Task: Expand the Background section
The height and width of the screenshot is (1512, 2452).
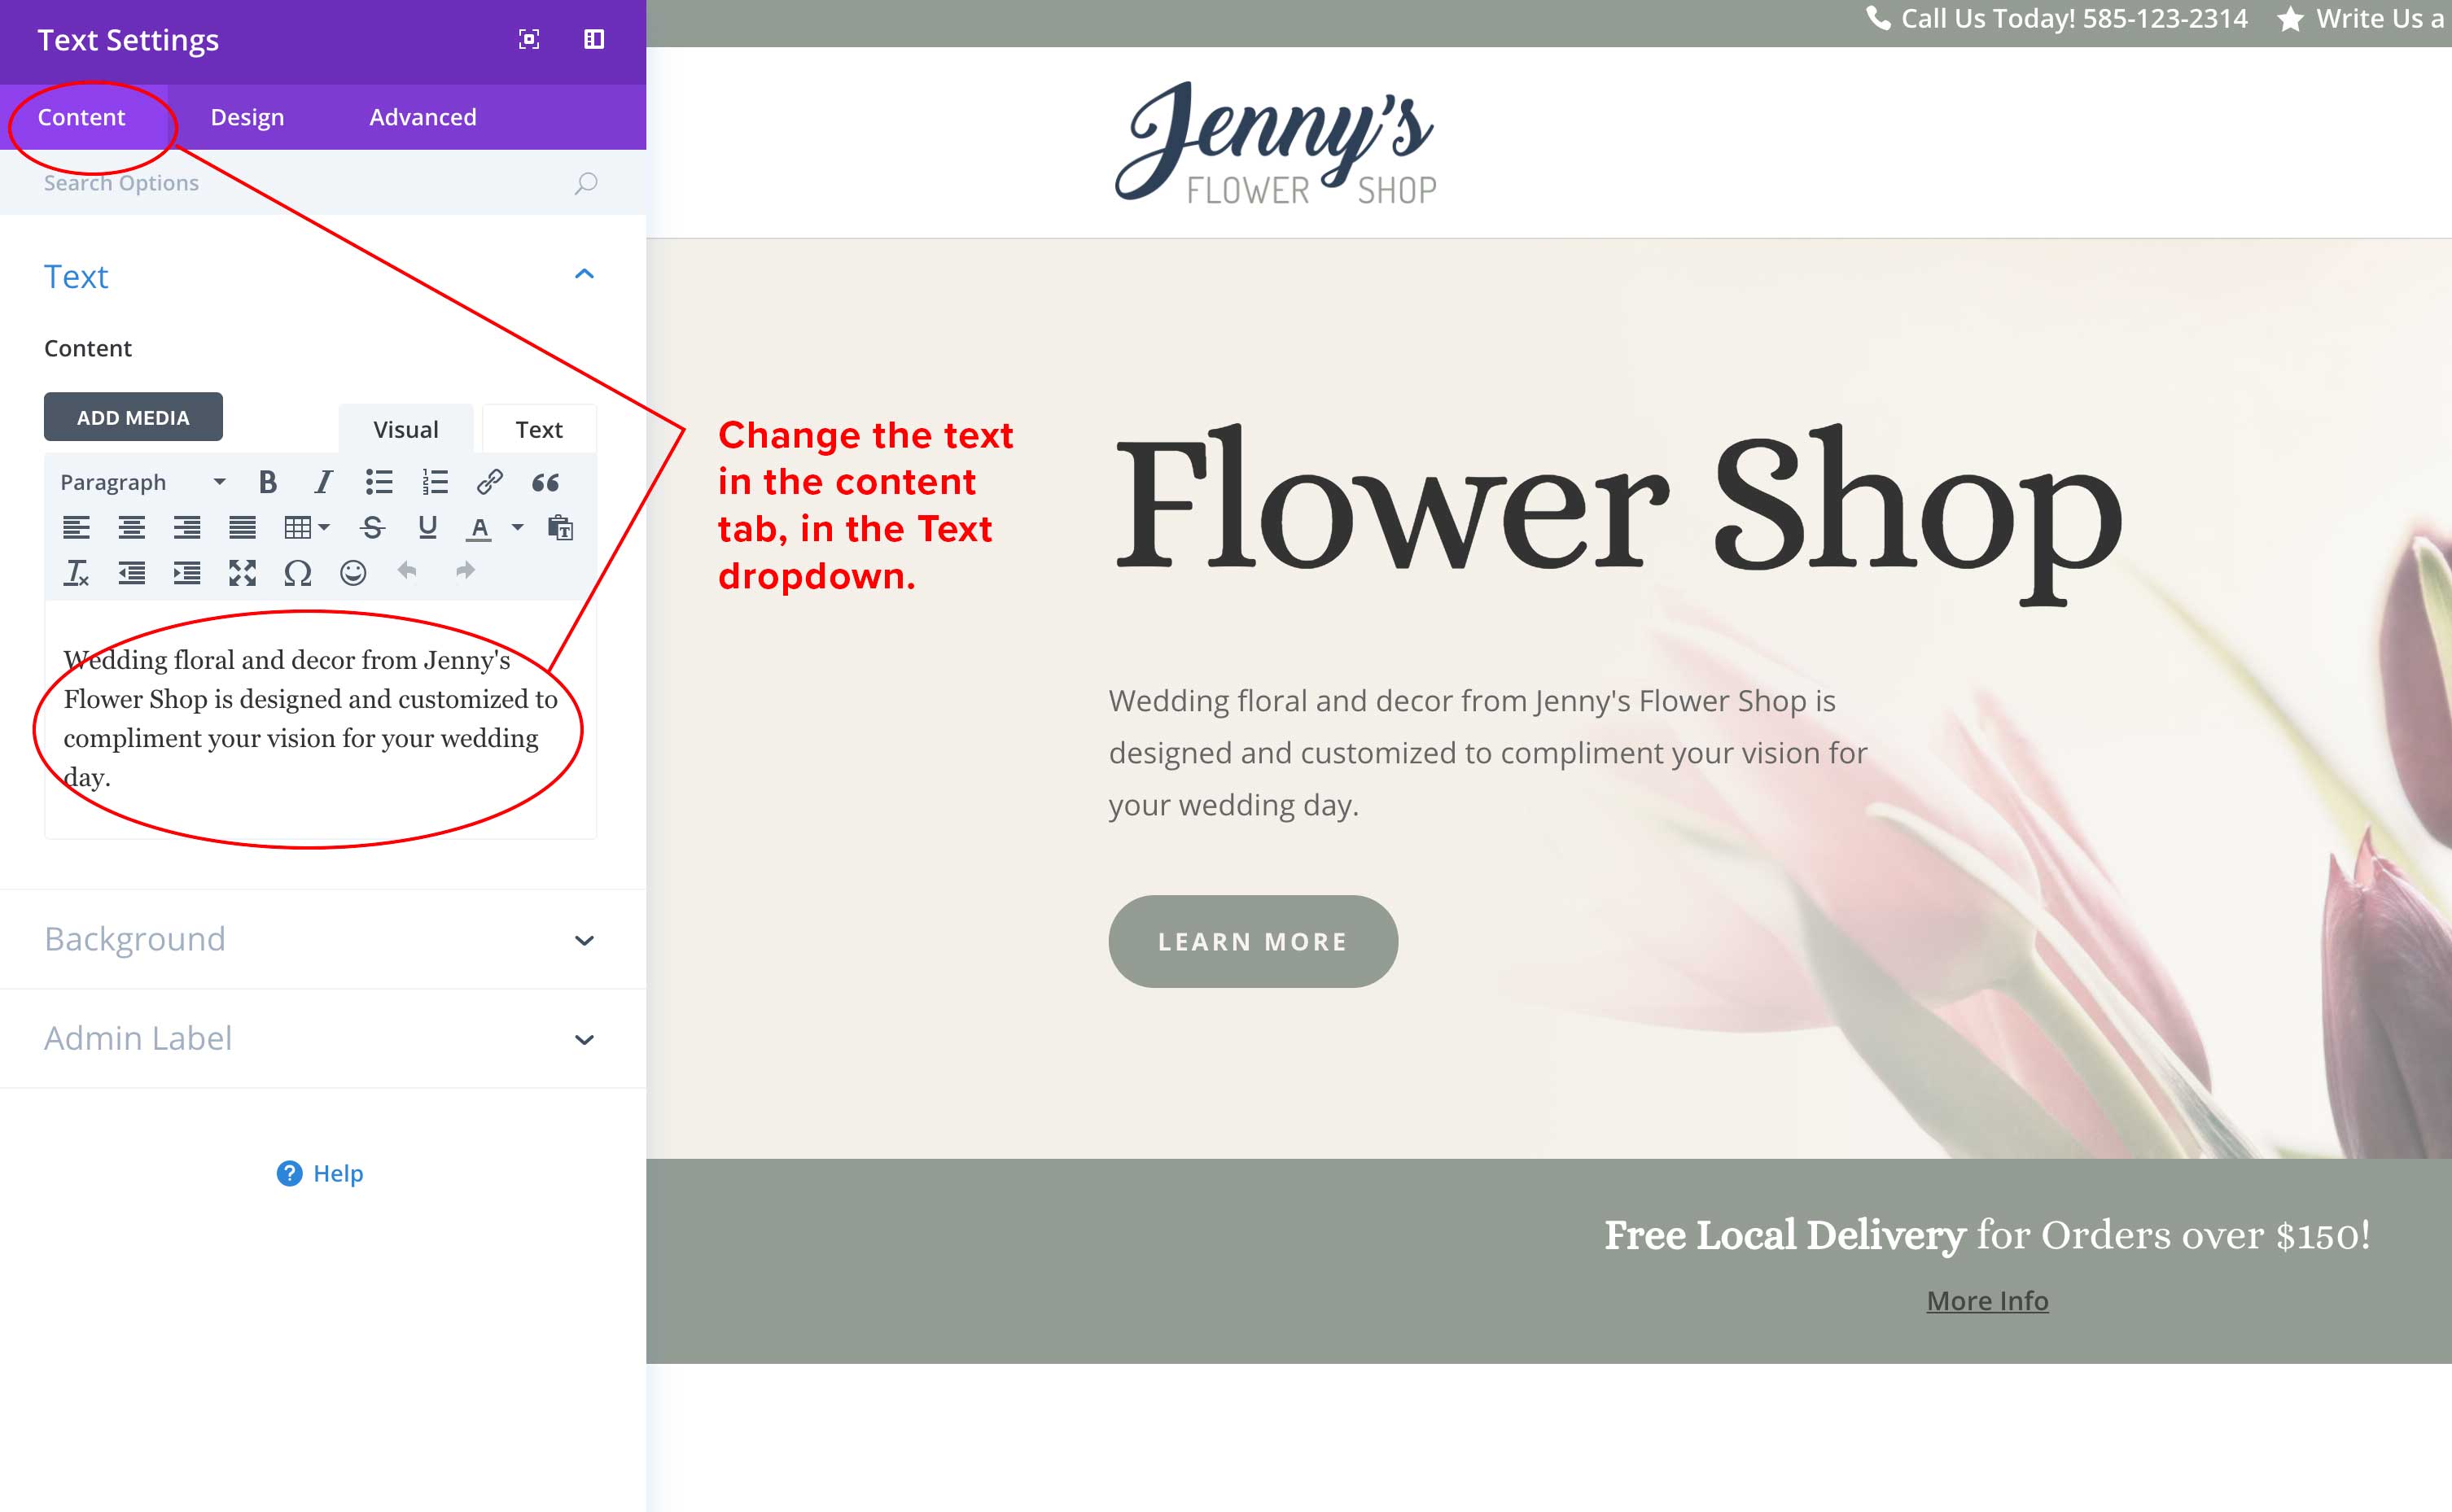Action: coord(322,939)
